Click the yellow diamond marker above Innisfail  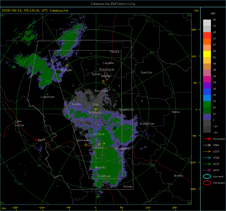pyautogui.click(x=103, y=82)
